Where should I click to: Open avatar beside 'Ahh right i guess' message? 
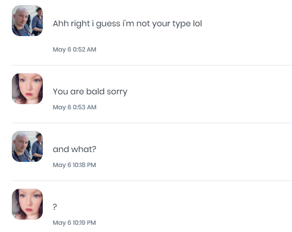point(27,21)
